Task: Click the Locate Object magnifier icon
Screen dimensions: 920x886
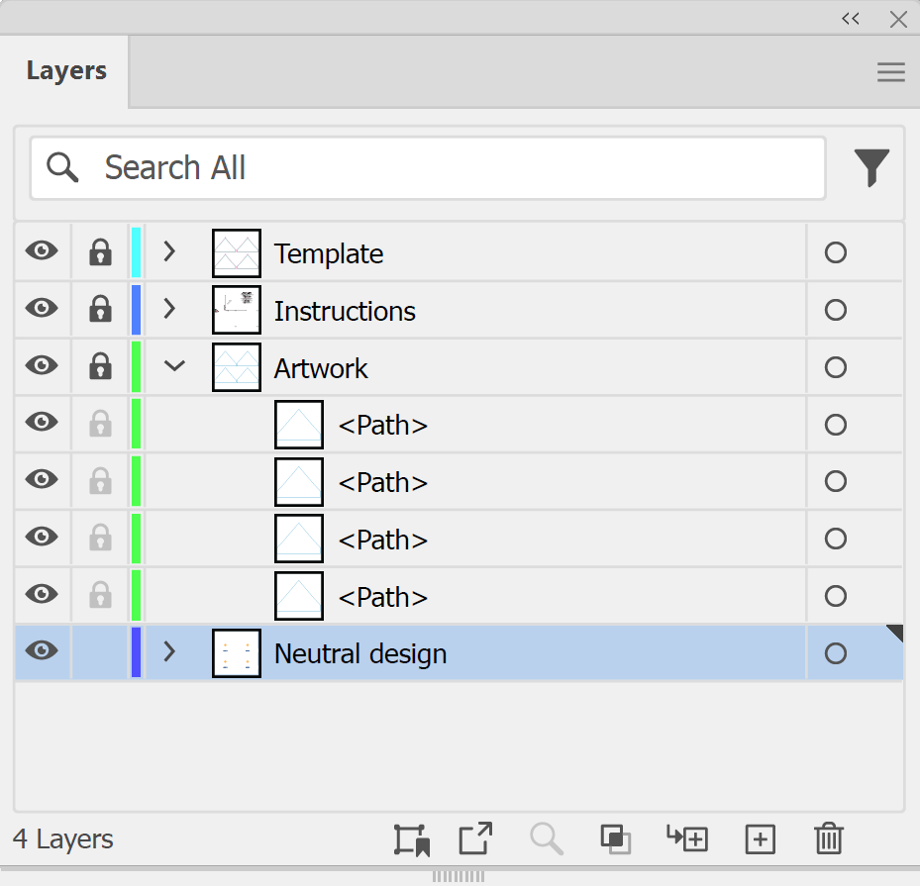Action: 547,838
